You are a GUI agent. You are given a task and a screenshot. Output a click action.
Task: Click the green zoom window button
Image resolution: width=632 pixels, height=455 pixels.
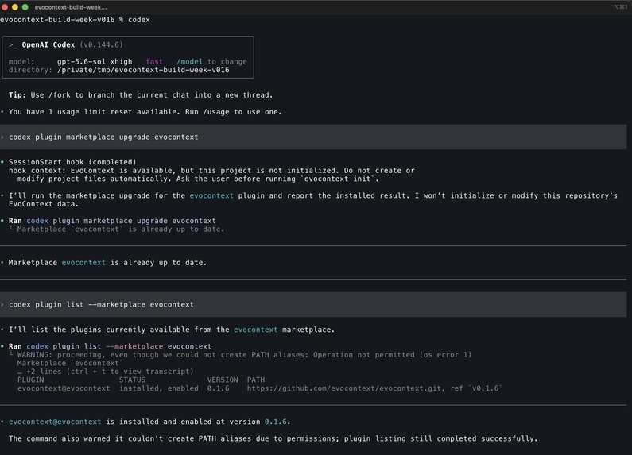coord(25,7)
